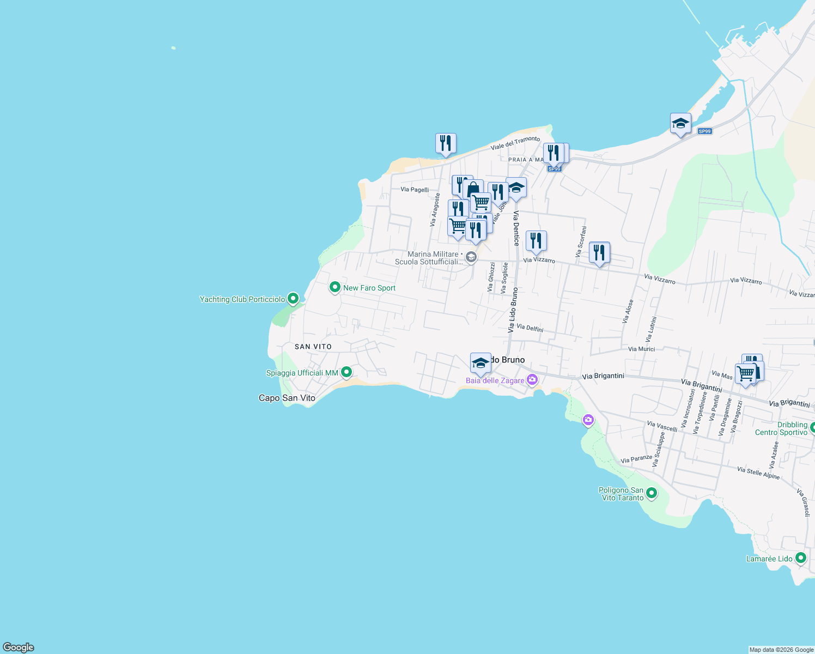The image size is (815, 654).
Task: Select the New Faro Sport marker
Action: click(334, 287)
